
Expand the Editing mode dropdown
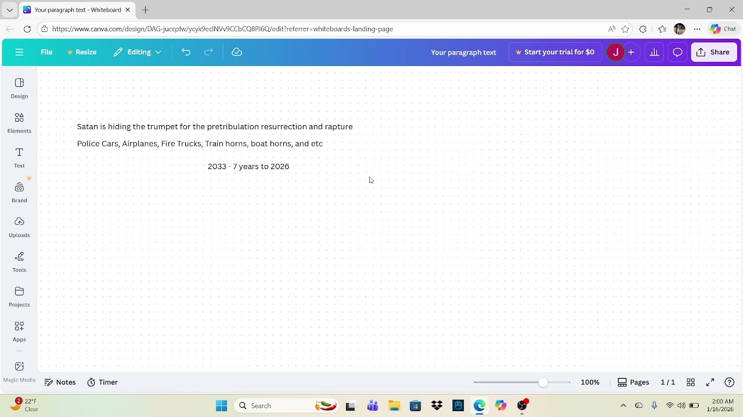pyautogui.click(x=138, y=52)
